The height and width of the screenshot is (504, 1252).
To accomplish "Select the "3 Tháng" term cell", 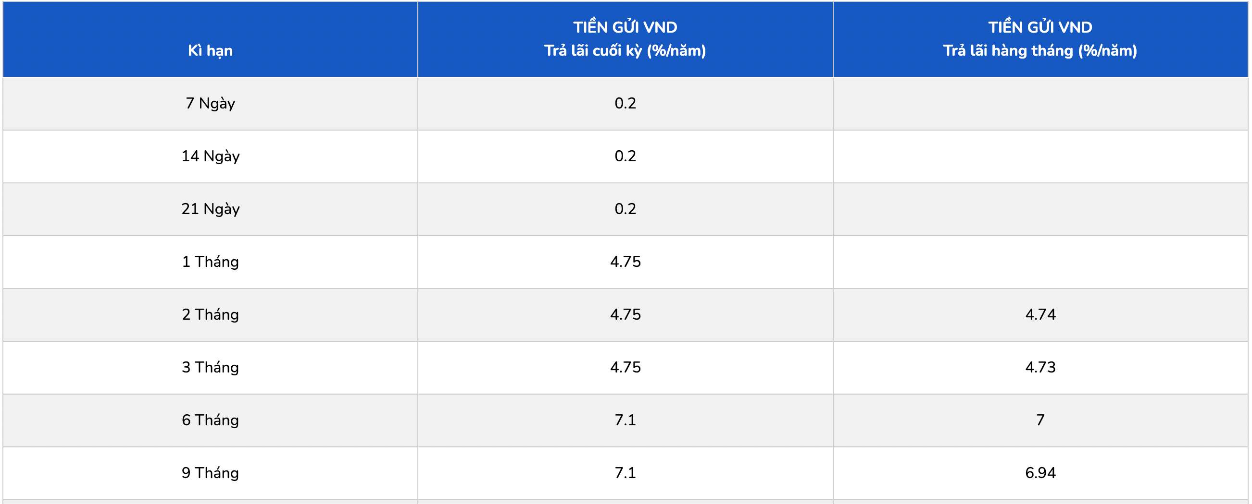I will 210,368.
